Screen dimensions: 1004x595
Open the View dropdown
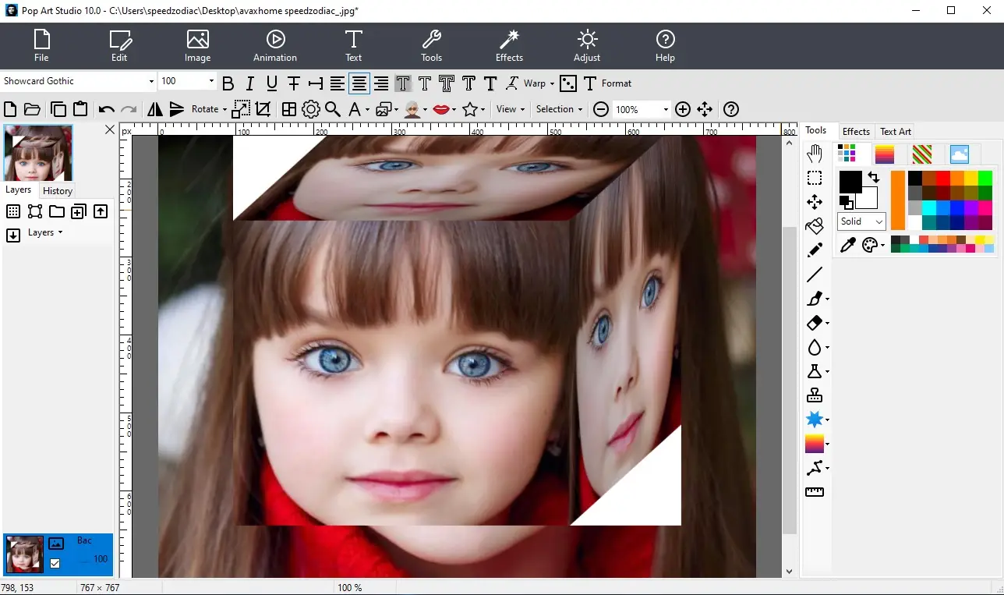[x=511, y=109]
